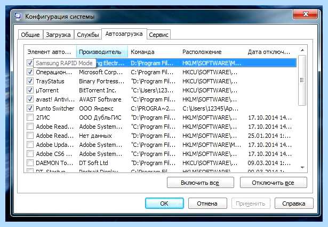This screenshot has height=227, width=328.
Task: Sort by the Команда column header
Action: click(x=154, y=52)
